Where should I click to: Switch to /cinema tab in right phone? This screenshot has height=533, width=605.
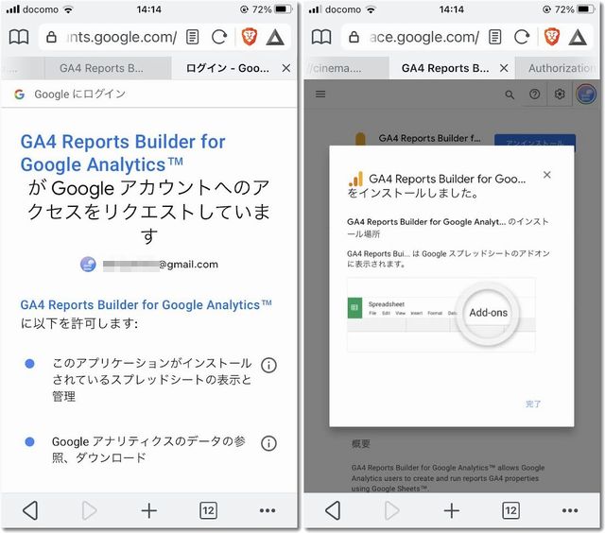click(346, 68)
